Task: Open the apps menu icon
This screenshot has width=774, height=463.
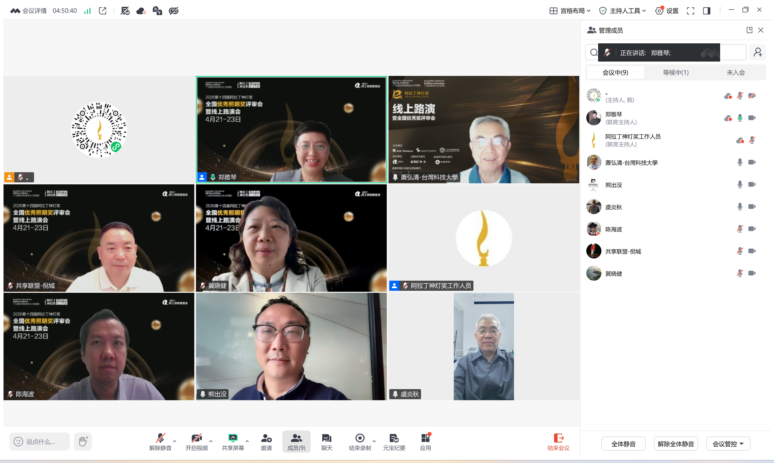Action: click(x=425, y=441)
